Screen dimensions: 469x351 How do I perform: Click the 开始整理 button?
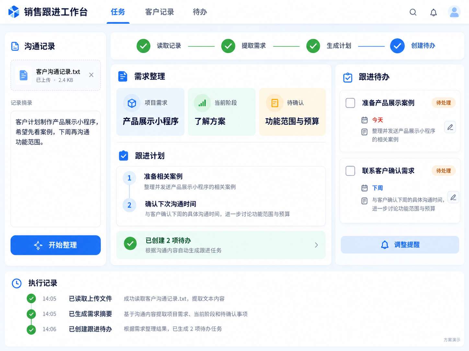click(x=56, y=245)
